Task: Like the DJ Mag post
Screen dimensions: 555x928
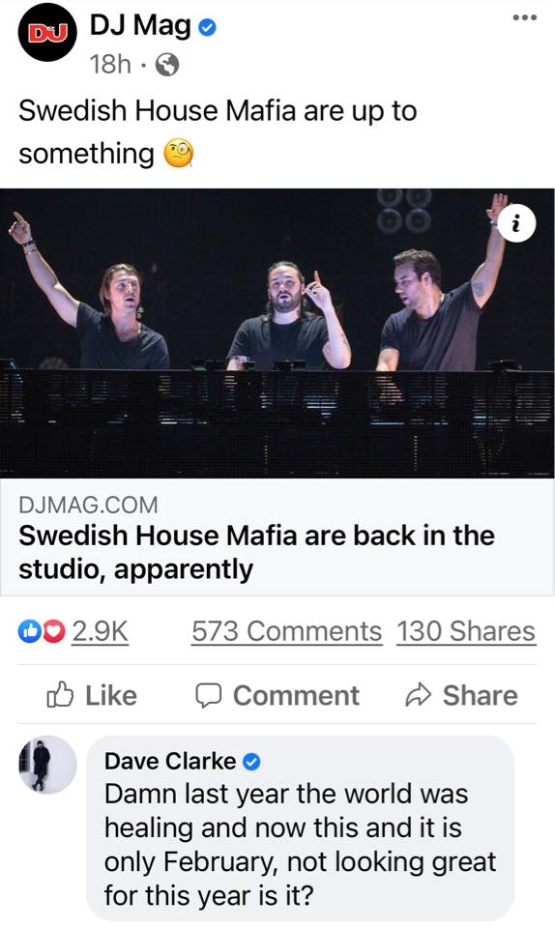Action: click(x=92, y=695)
